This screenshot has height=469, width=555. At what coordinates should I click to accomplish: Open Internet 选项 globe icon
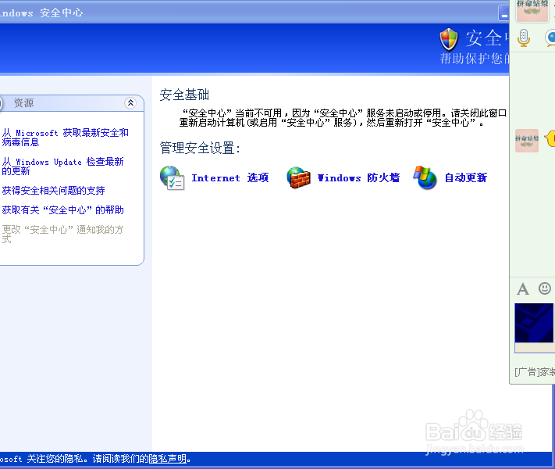click(172, 177)
